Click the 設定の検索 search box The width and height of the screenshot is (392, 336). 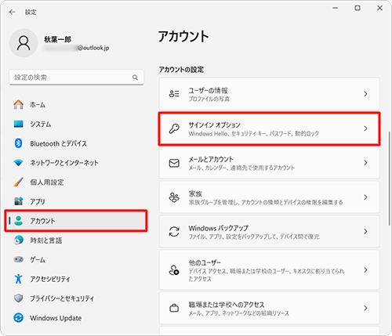[76, 78]
